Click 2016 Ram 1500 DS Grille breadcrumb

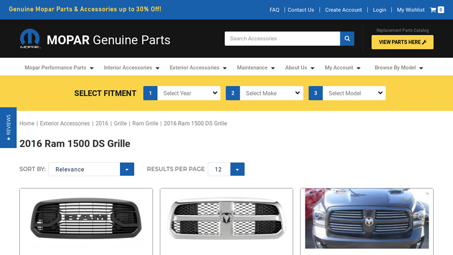(x=195, y=124)
